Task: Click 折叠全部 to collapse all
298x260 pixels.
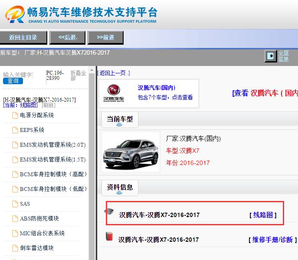Action: 78,76
